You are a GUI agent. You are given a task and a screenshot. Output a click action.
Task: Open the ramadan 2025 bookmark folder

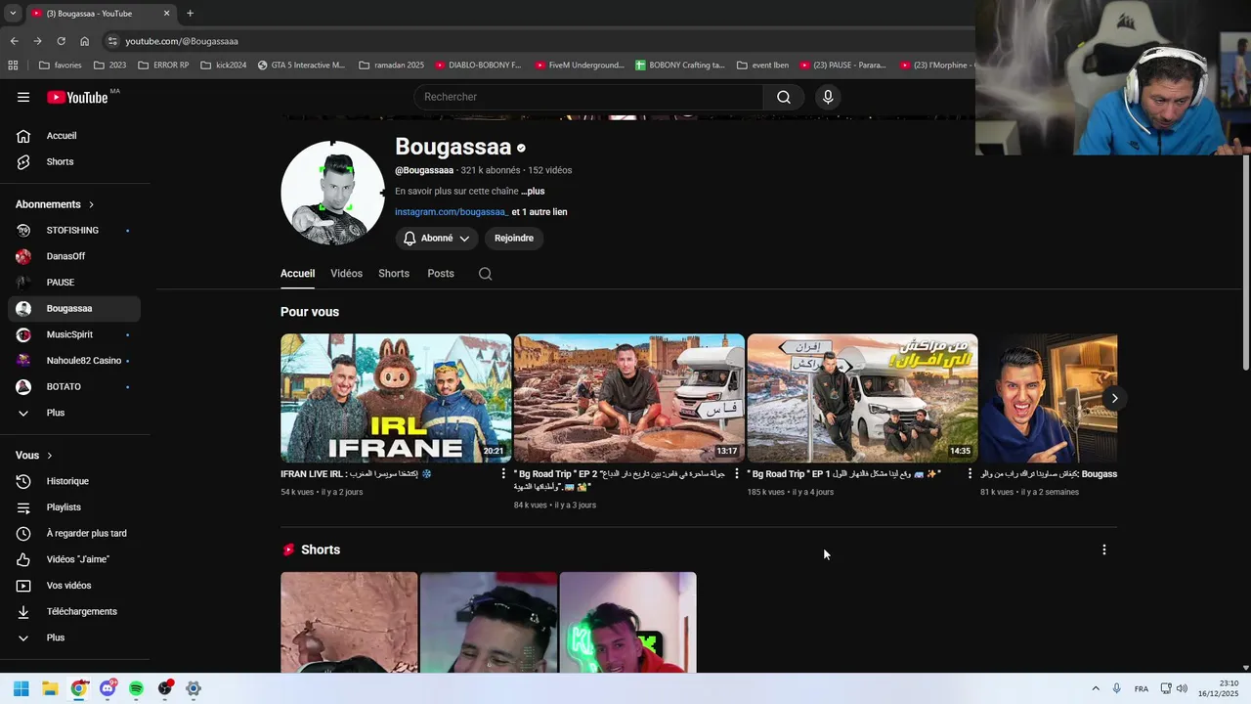click(391, 66)
